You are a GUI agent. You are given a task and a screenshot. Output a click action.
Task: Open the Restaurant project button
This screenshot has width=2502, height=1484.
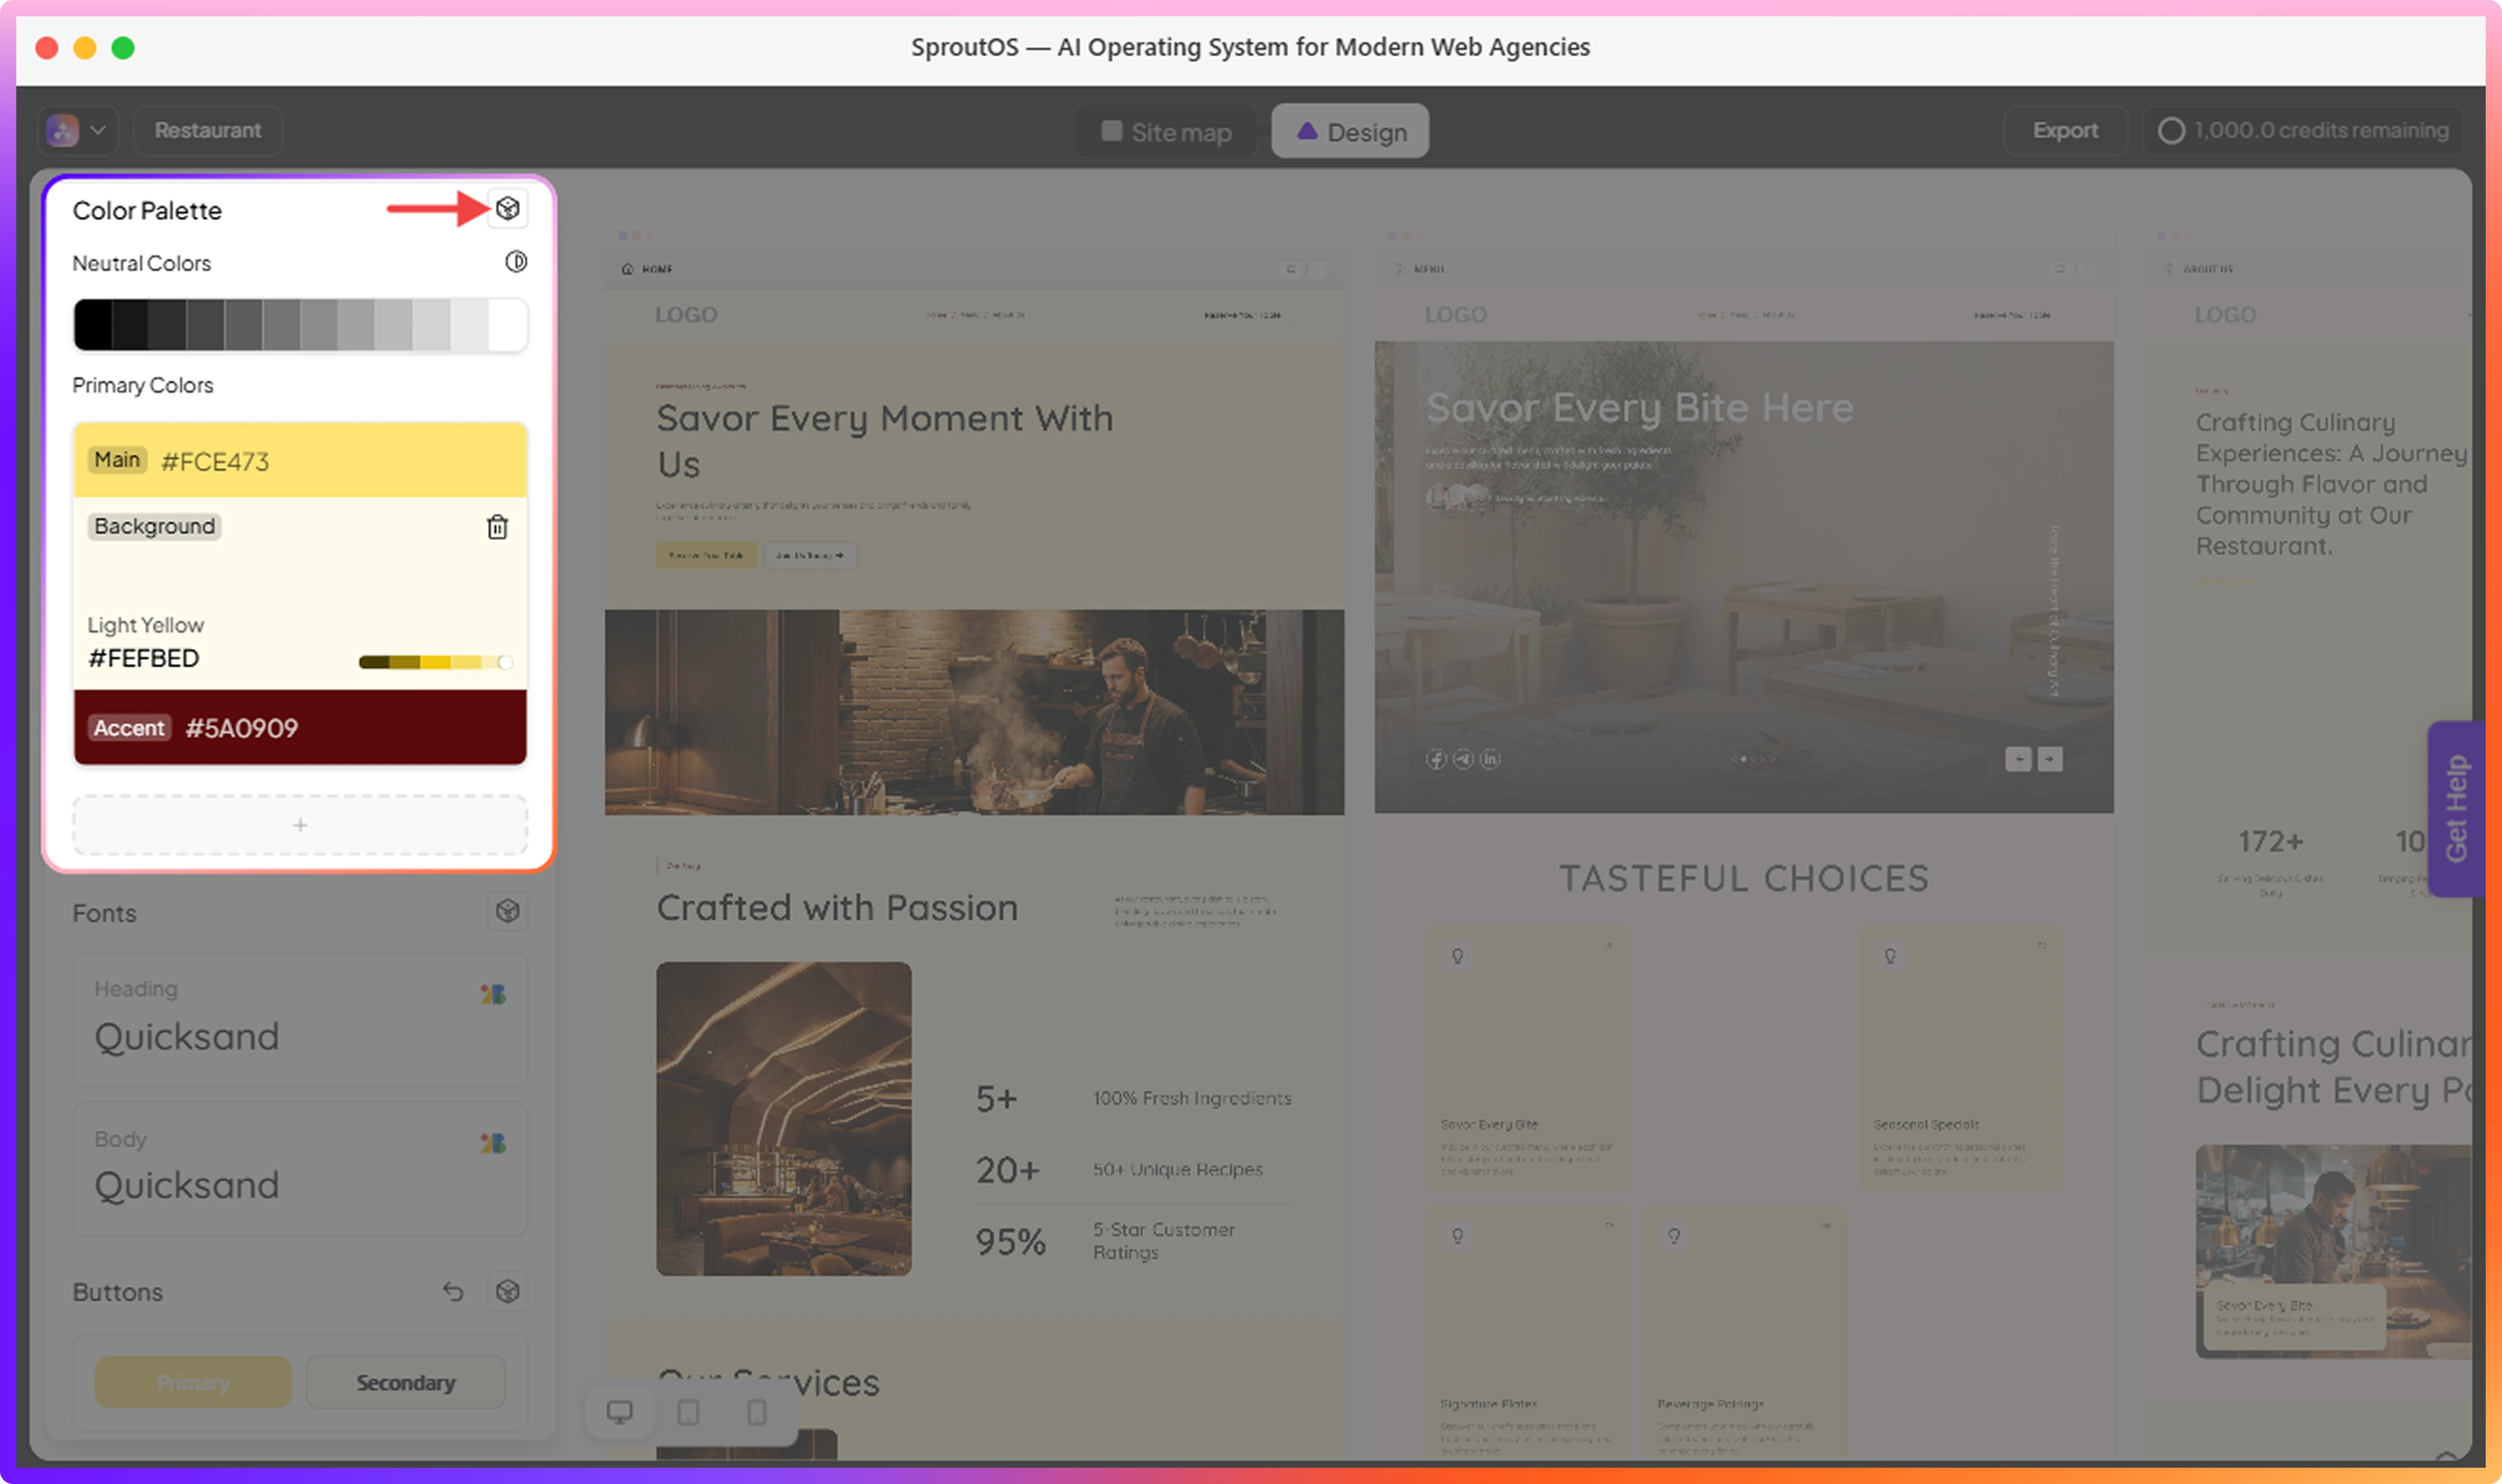(208, 130)
